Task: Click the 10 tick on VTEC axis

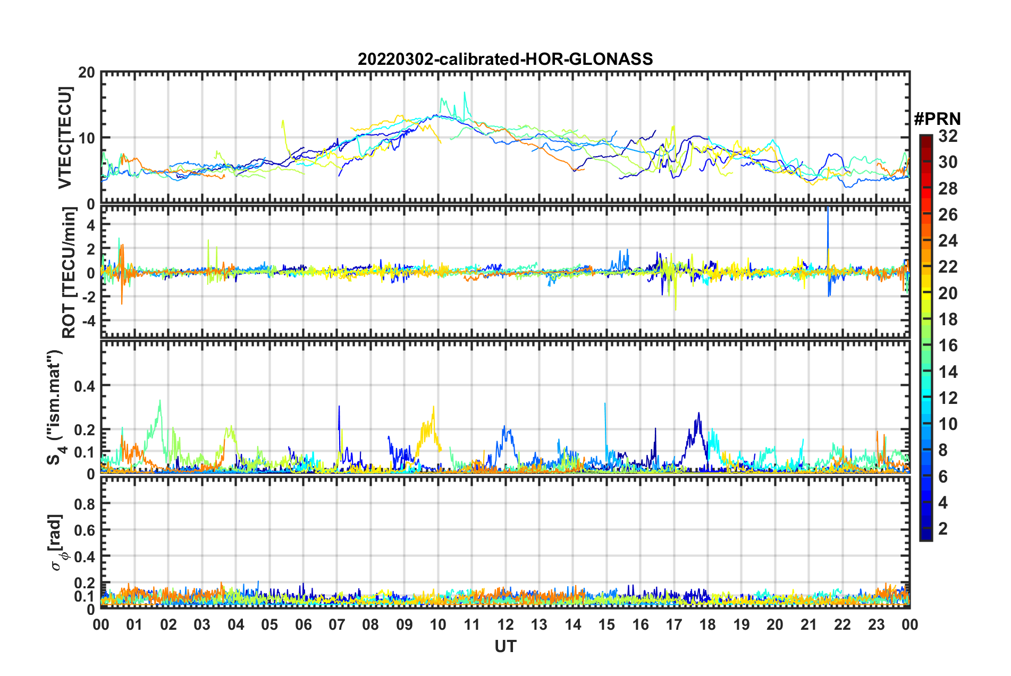Action: point(87,138)
